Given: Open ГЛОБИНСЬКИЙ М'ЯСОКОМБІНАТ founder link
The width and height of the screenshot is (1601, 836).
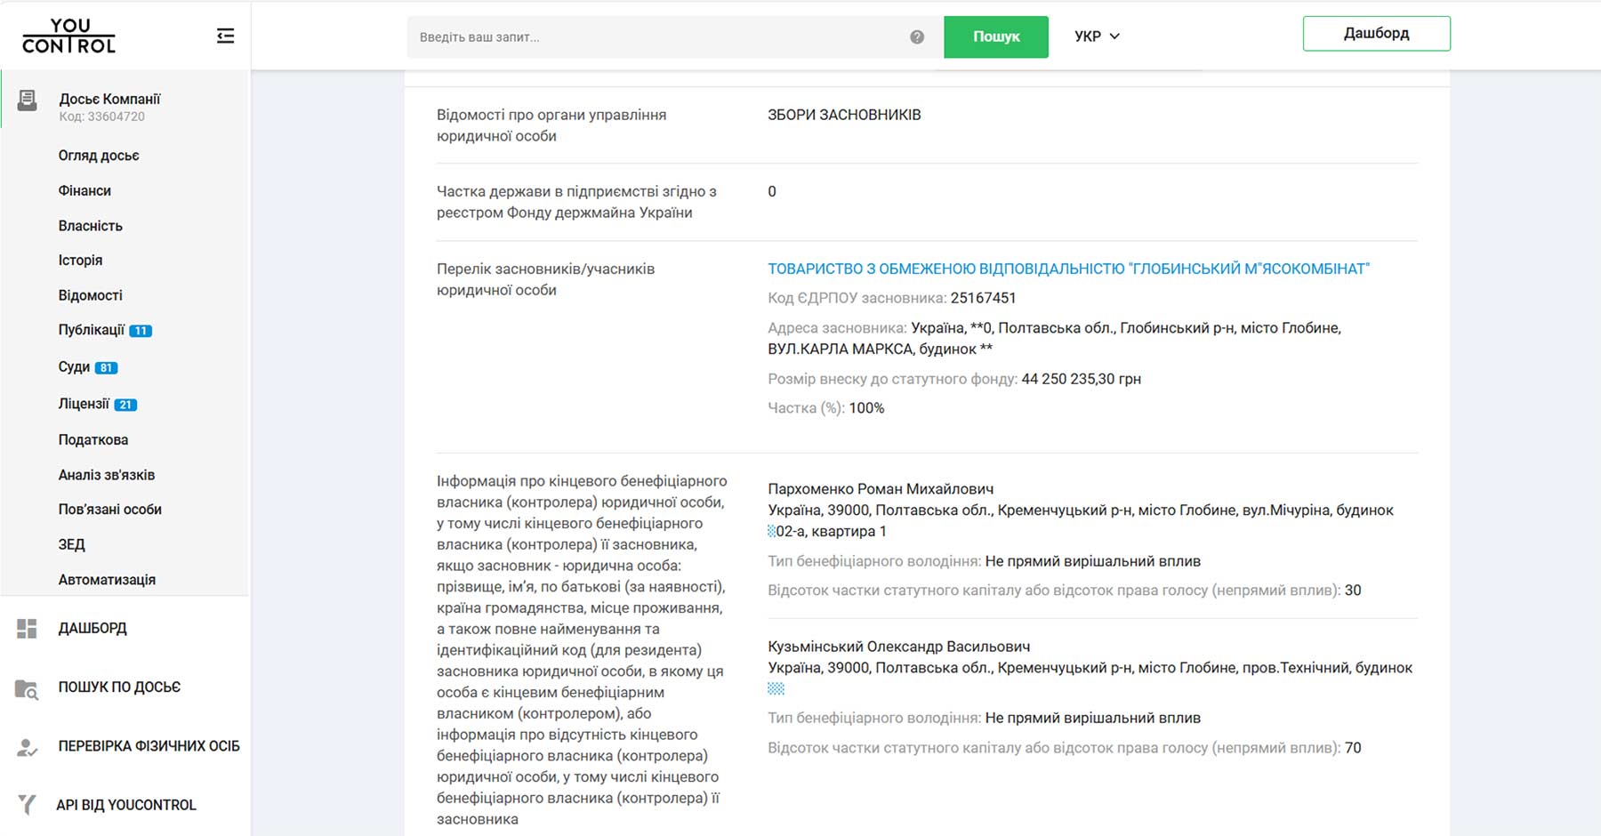Looking at the screenshot, I should (1068, 269).
